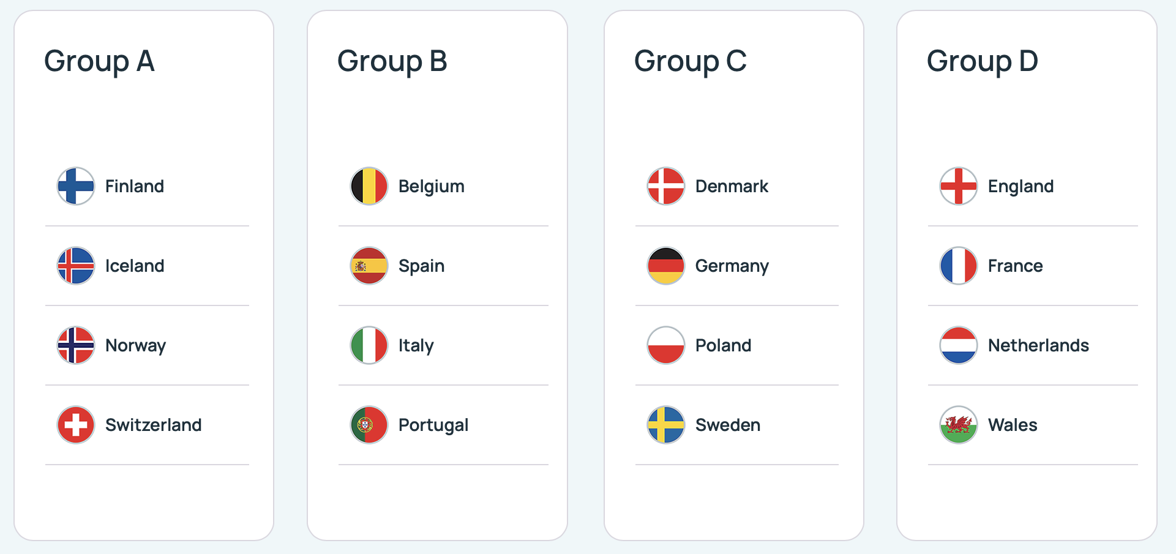Select the Sweden flag icon

pos(666,425)
